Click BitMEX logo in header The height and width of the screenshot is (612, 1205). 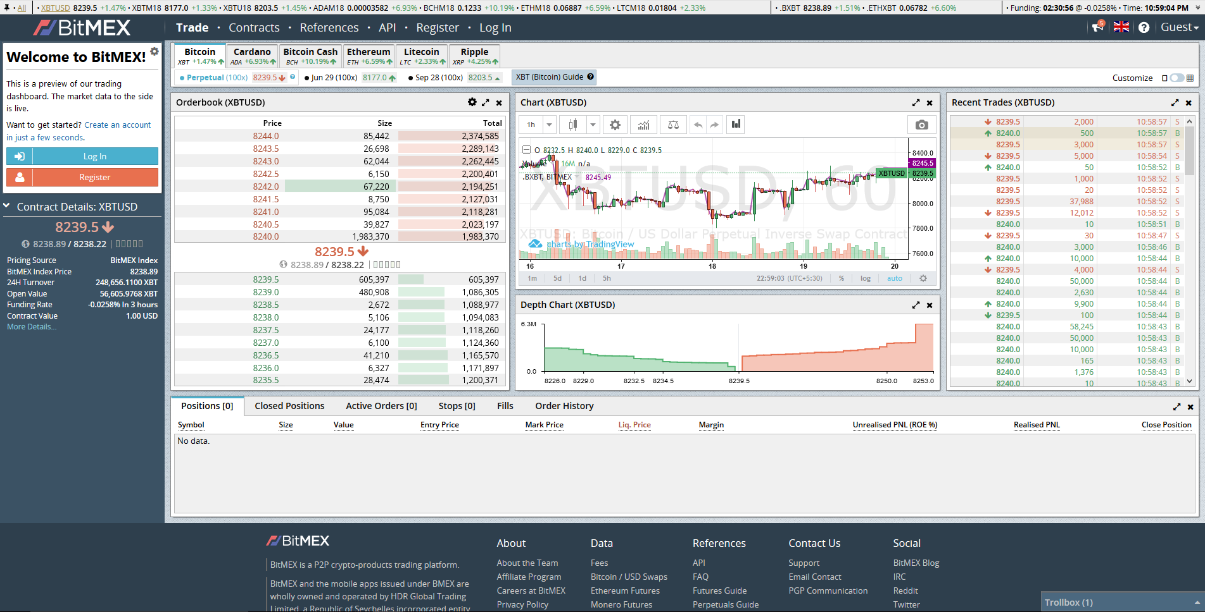[82, 28]
